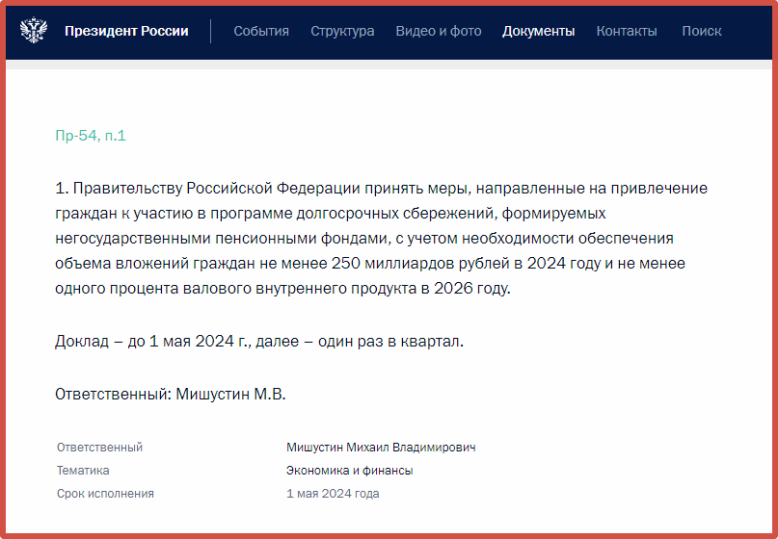Click the Доклад – до 1 мая 2024 line
The height and width of the screenshot is (539, 778).
pos(259,342)
